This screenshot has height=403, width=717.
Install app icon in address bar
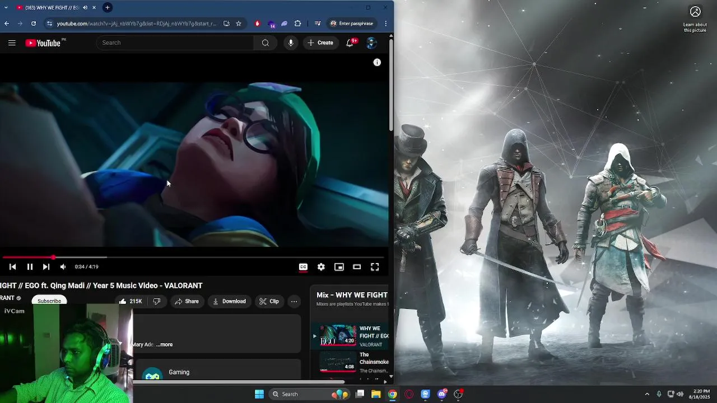click(x=226, y=24)
